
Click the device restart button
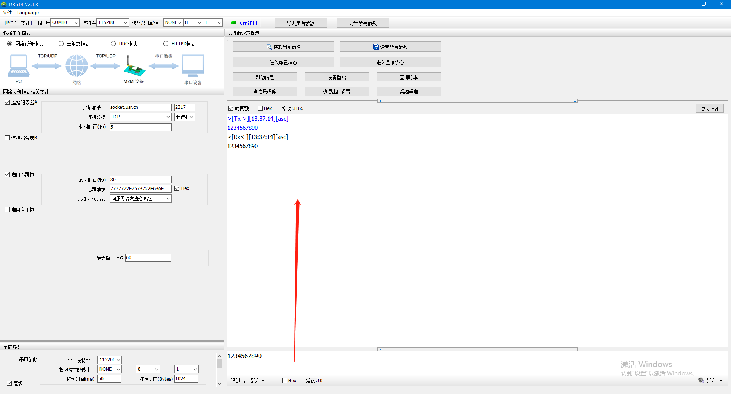coord(337,77)
